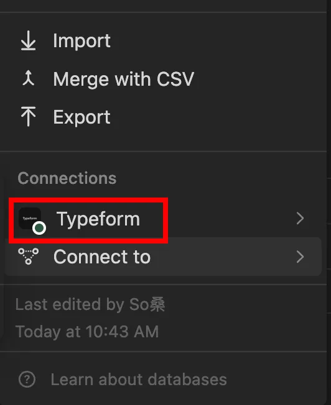This screenshot has height=405, width=331.
Task: Select the Import menu label
Action: [82, 41]
